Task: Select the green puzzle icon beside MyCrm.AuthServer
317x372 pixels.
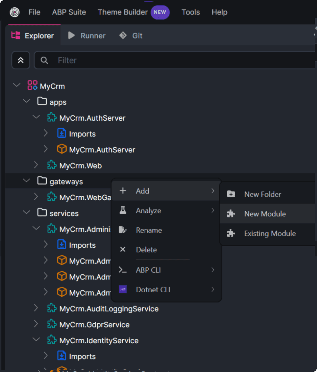Action: click(52, 117)
